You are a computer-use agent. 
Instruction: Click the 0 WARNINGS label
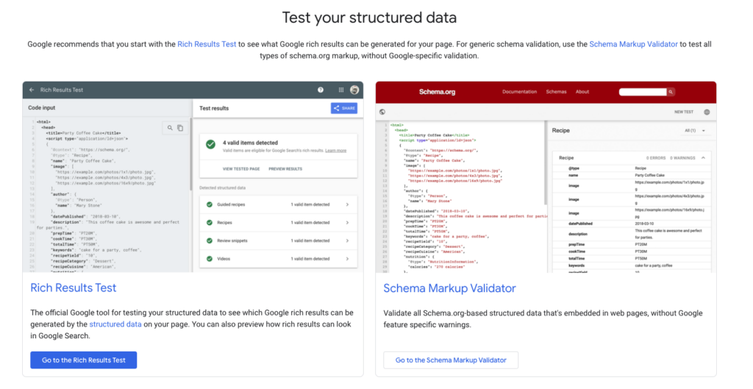click(x=683, y=158)
